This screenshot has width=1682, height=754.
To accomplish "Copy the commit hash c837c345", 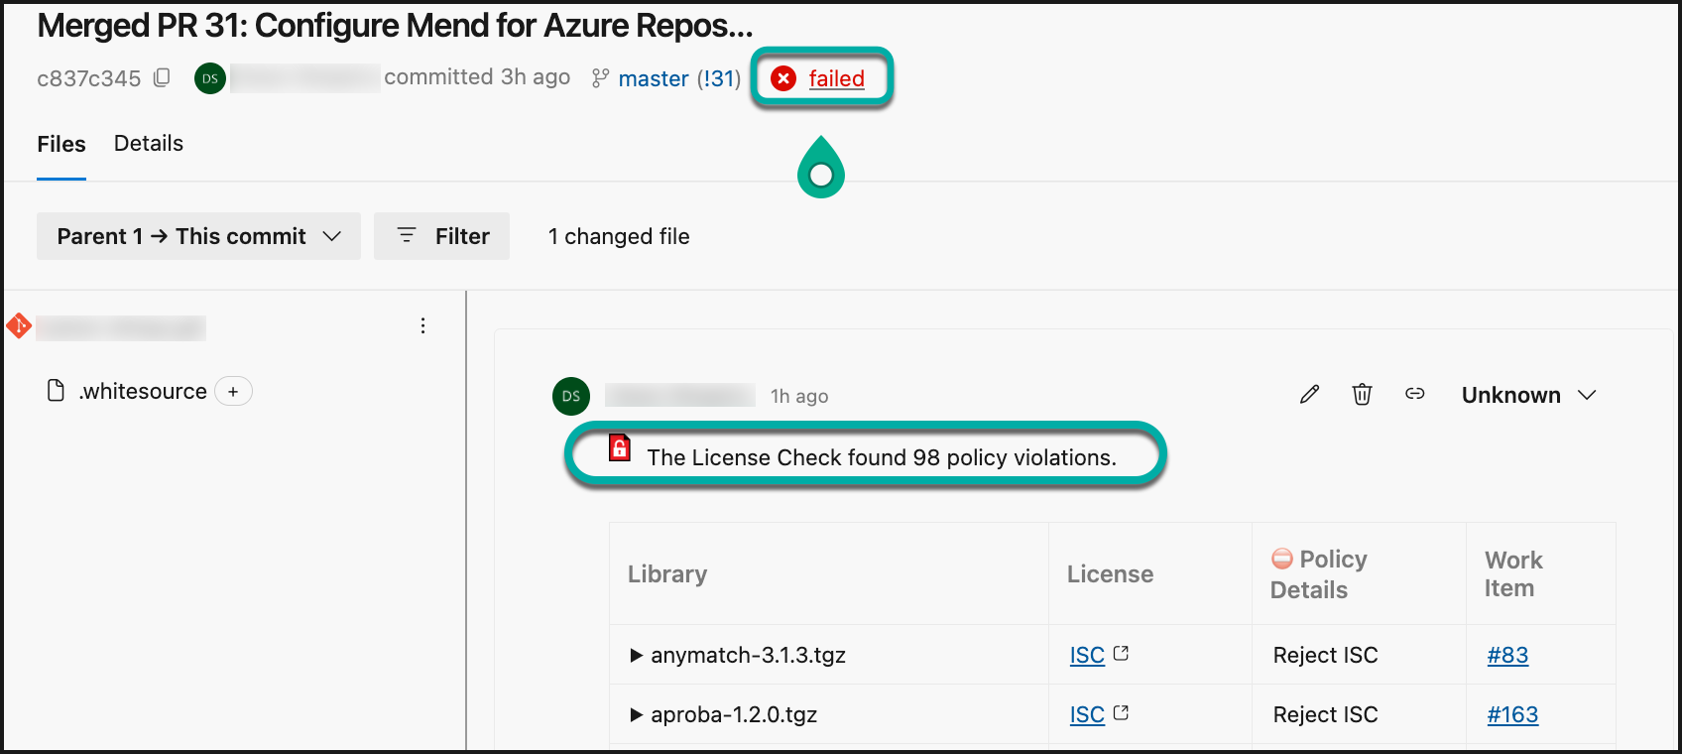I will tap(163, 77).
